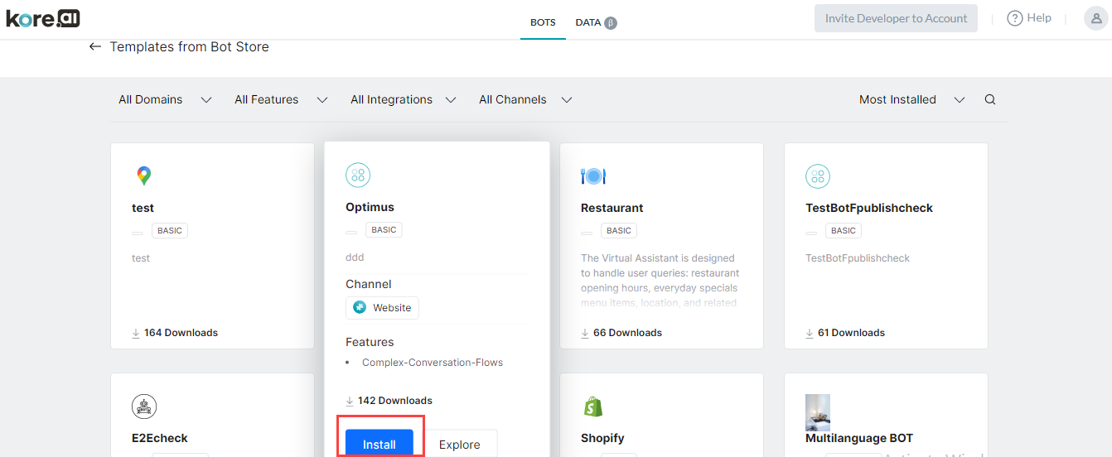Click the Optimus bot circle icon
This screenshot has width=1112, height=457.
(358, 175)
